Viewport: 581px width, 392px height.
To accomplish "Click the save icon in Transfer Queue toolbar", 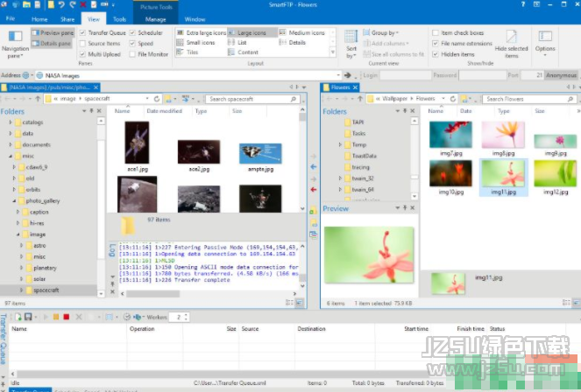I will (x=28, y=317).
